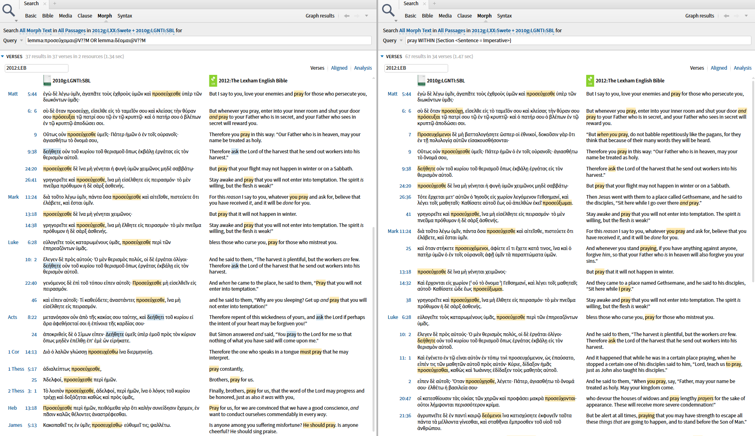Open verse reference 14:32 in right panel
The image size is (755, 436).
[405, 283]
